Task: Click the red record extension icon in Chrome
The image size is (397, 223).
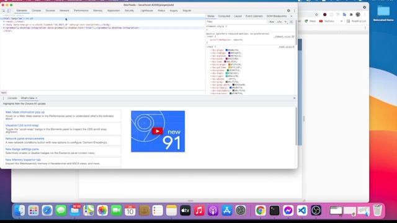Action: click(324, 14)
